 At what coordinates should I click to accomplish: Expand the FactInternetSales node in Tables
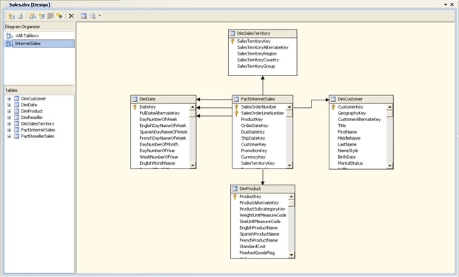click(x=9, y=130)
